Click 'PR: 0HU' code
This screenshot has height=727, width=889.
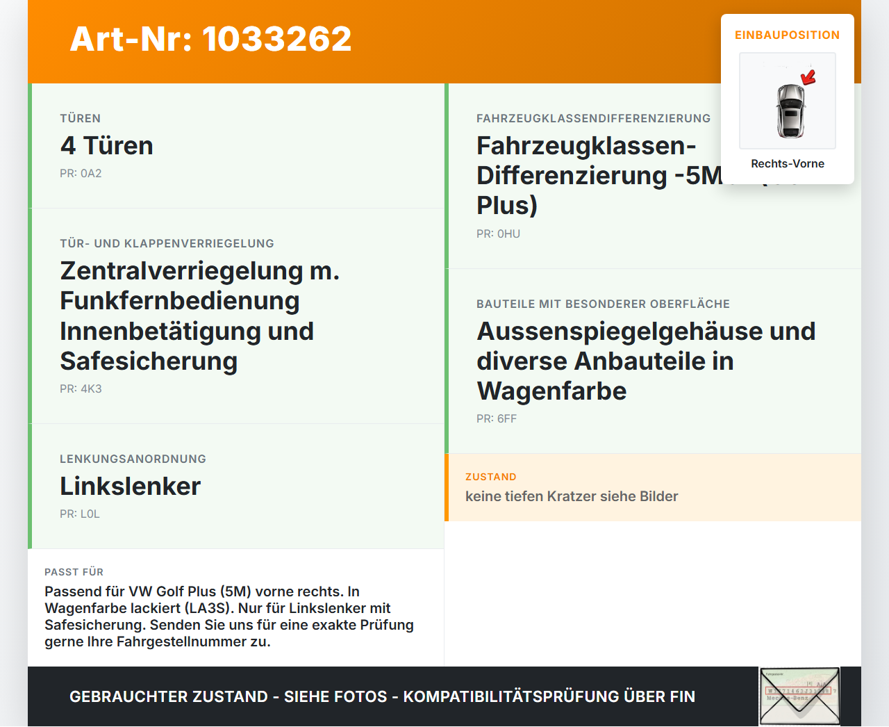pyautogui.click(x=498, y=234)
